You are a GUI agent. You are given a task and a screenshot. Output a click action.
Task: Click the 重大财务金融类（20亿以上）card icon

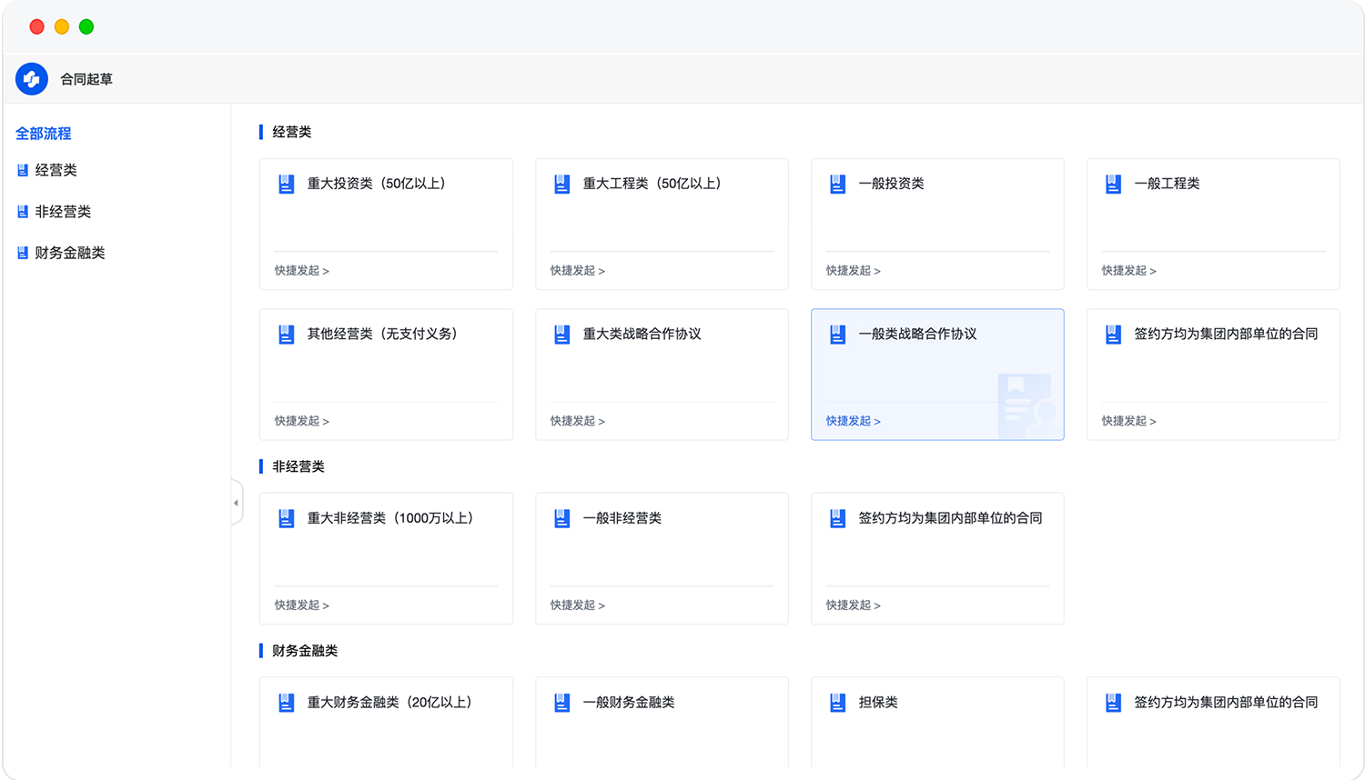click(x=287, y=703)
